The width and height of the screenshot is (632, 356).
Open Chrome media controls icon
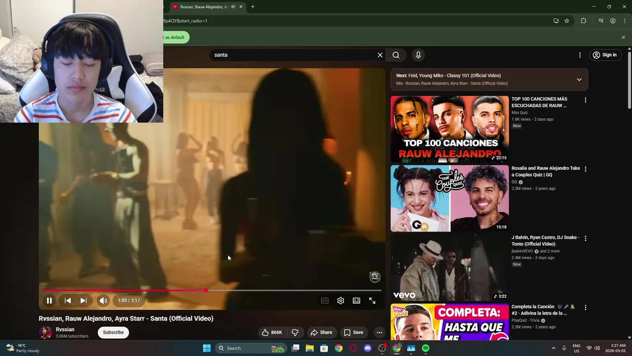(601, 21)
